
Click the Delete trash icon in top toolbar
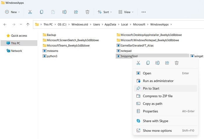[x=87, y=12]
